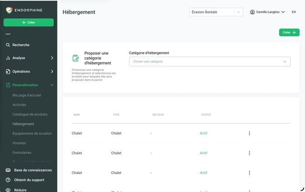Open Ma page d'accueil
The height and width of the screenshot is (192, 305).
(27, 95)
